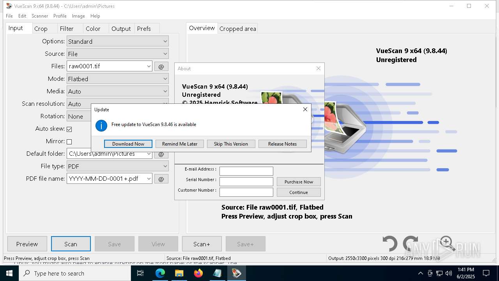
Task: Click VueScan scanner icon in taskbar
Action: (237, 273)
